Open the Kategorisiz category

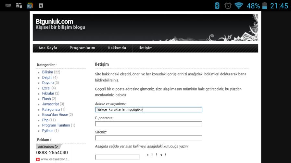pos(51,109)
